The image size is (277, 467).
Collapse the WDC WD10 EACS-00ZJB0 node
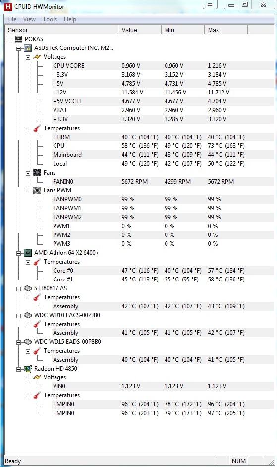18,316
